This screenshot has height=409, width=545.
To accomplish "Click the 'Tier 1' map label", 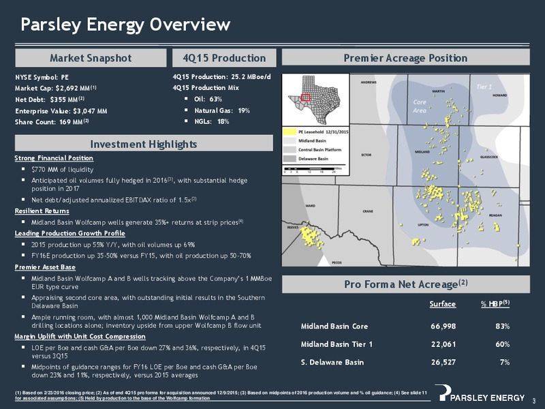I will 484,87.
